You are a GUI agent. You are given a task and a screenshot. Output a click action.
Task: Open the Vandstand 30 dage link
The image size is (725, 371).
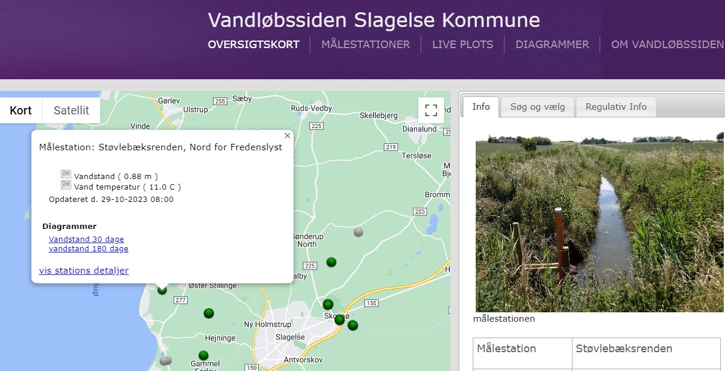pyautogui.click(x=86, y=239)
